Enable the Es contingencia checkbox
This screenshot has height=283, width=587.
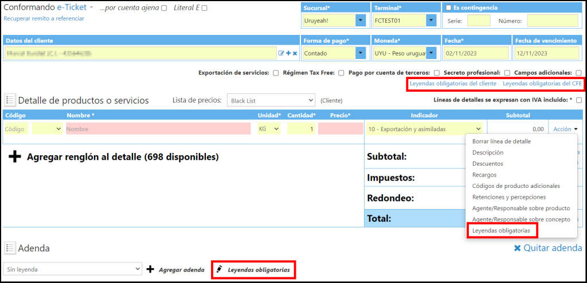(448, 8)
